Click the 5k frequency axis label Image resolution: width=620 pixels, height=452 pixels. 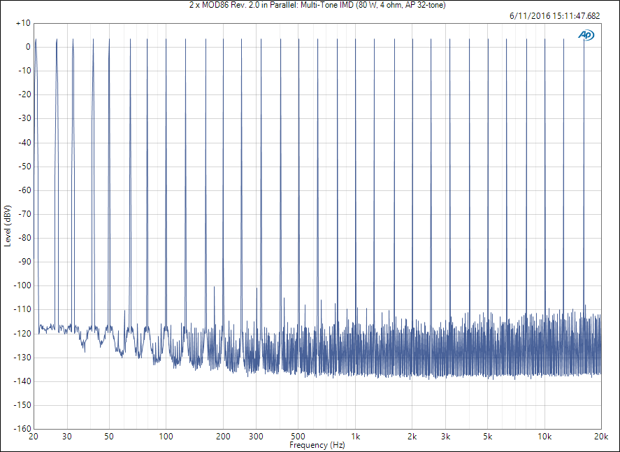[487, 436]
